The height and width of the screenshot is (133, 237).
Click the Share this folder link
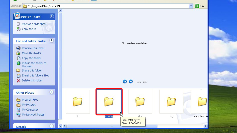32,70
